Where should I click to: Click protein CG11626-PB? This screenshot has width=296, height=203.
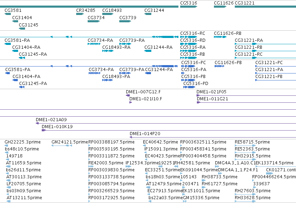219,66
